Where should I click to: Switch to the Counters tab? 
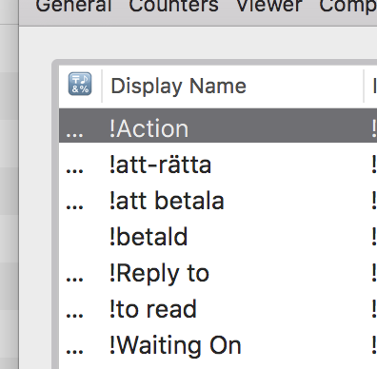click(x=173, y=6)
